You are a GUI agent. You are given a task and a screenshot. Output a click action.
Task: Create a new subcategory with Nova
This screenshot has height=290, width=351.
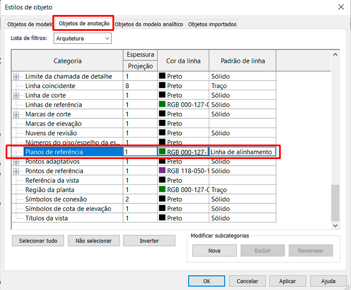(214, 251)
